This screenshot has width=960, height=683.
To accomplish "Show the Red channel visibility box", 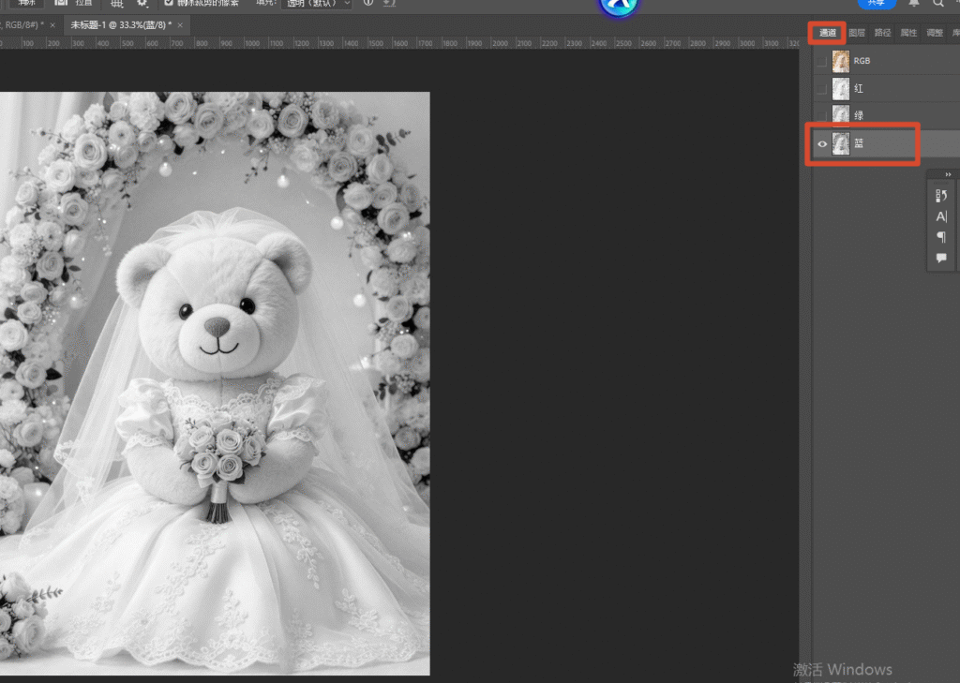I will click(822, 89).
